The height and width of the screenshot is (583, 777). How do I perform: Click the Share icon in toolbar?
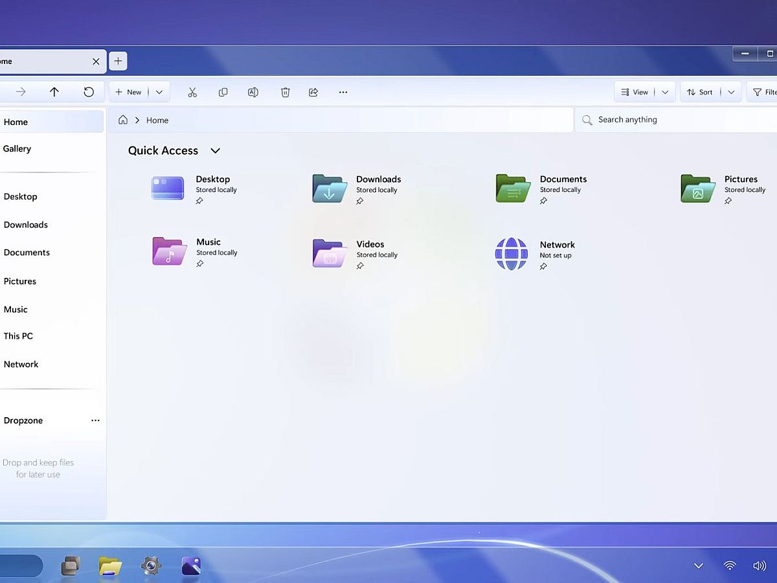313,93
